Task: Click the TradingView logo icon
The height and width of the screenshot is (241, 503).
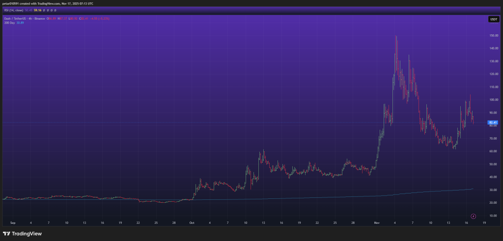Action: click(x=7, y=233)
